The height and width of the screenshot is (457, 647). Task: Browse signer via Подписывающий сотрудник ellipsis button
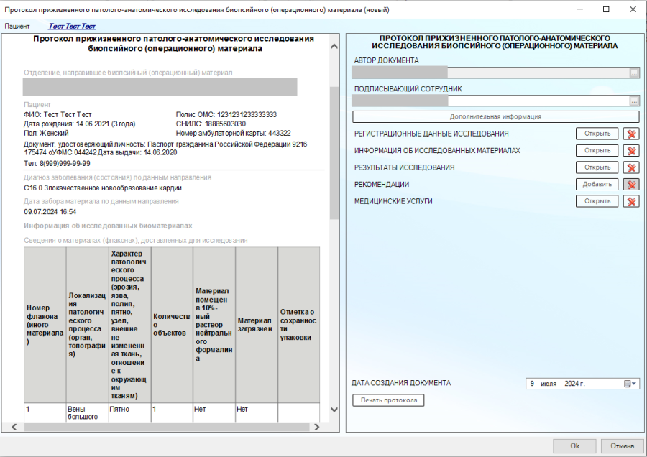[x=634, y=101]
